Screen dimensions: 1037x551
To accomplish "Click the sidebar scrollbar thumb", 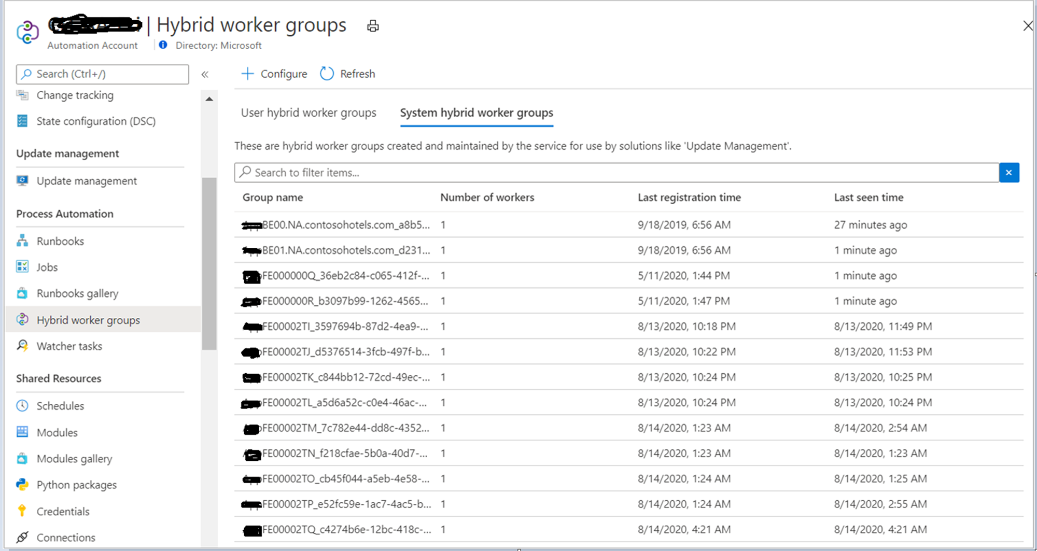I will [x=209, y=263].
